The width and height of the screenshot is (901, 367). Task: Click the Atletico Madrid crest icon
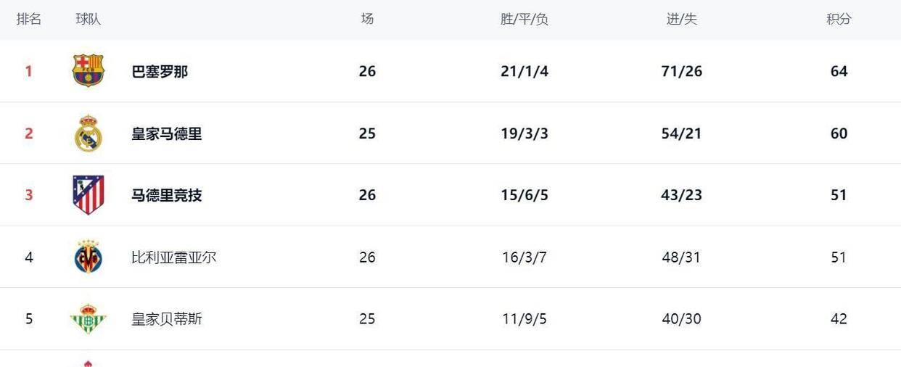point(89,195)
